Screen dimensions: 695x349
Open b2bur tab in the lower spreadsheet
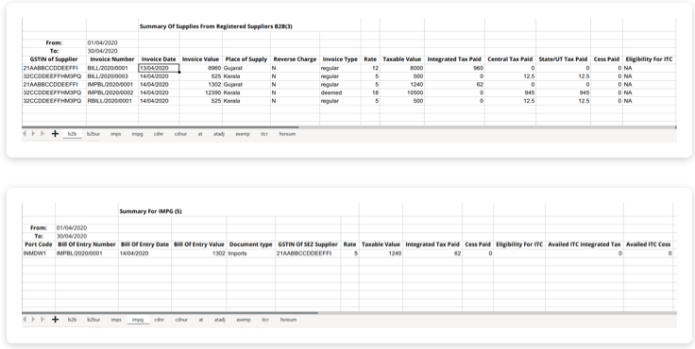93,320
